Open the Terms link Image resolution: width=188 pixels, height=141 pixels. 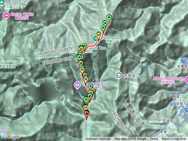154,139
